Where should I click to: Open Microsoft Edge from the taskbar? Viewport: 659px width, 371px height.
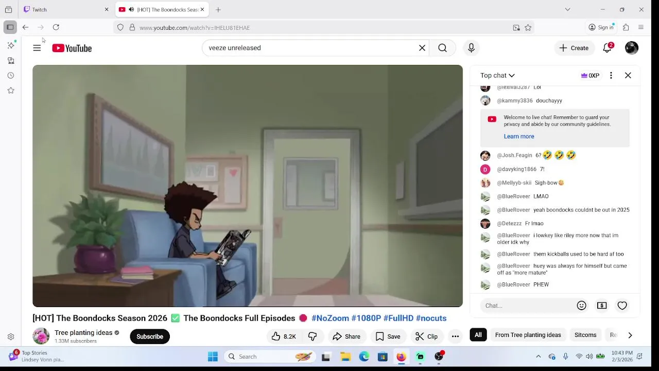click(x=364, y=357)
